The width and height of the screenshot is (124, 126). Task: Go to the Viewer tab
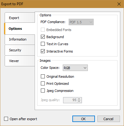tap(20, 61)
